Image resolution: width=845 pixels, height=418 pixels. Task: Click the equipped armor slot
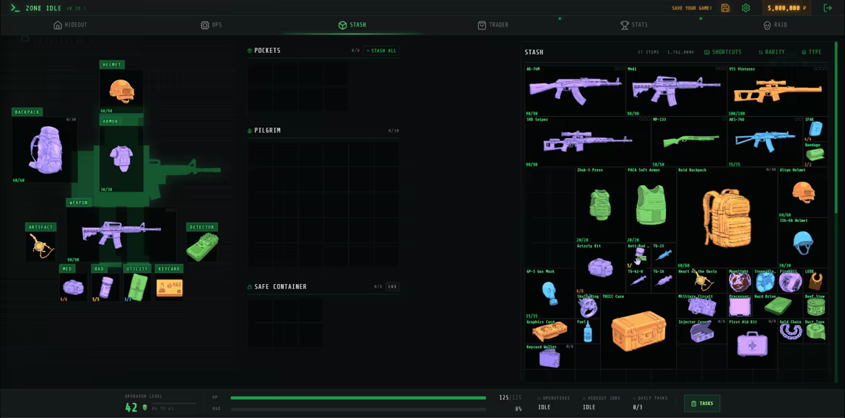click(x=121, y=159)
